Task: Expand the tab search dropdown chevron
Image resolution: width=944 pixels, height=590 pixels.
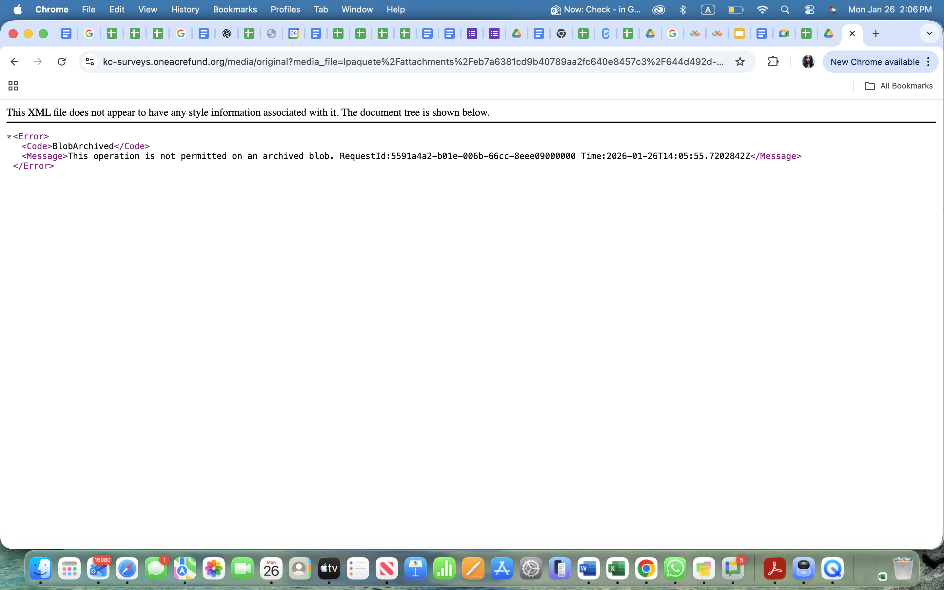Action: [x=929, y=33]
